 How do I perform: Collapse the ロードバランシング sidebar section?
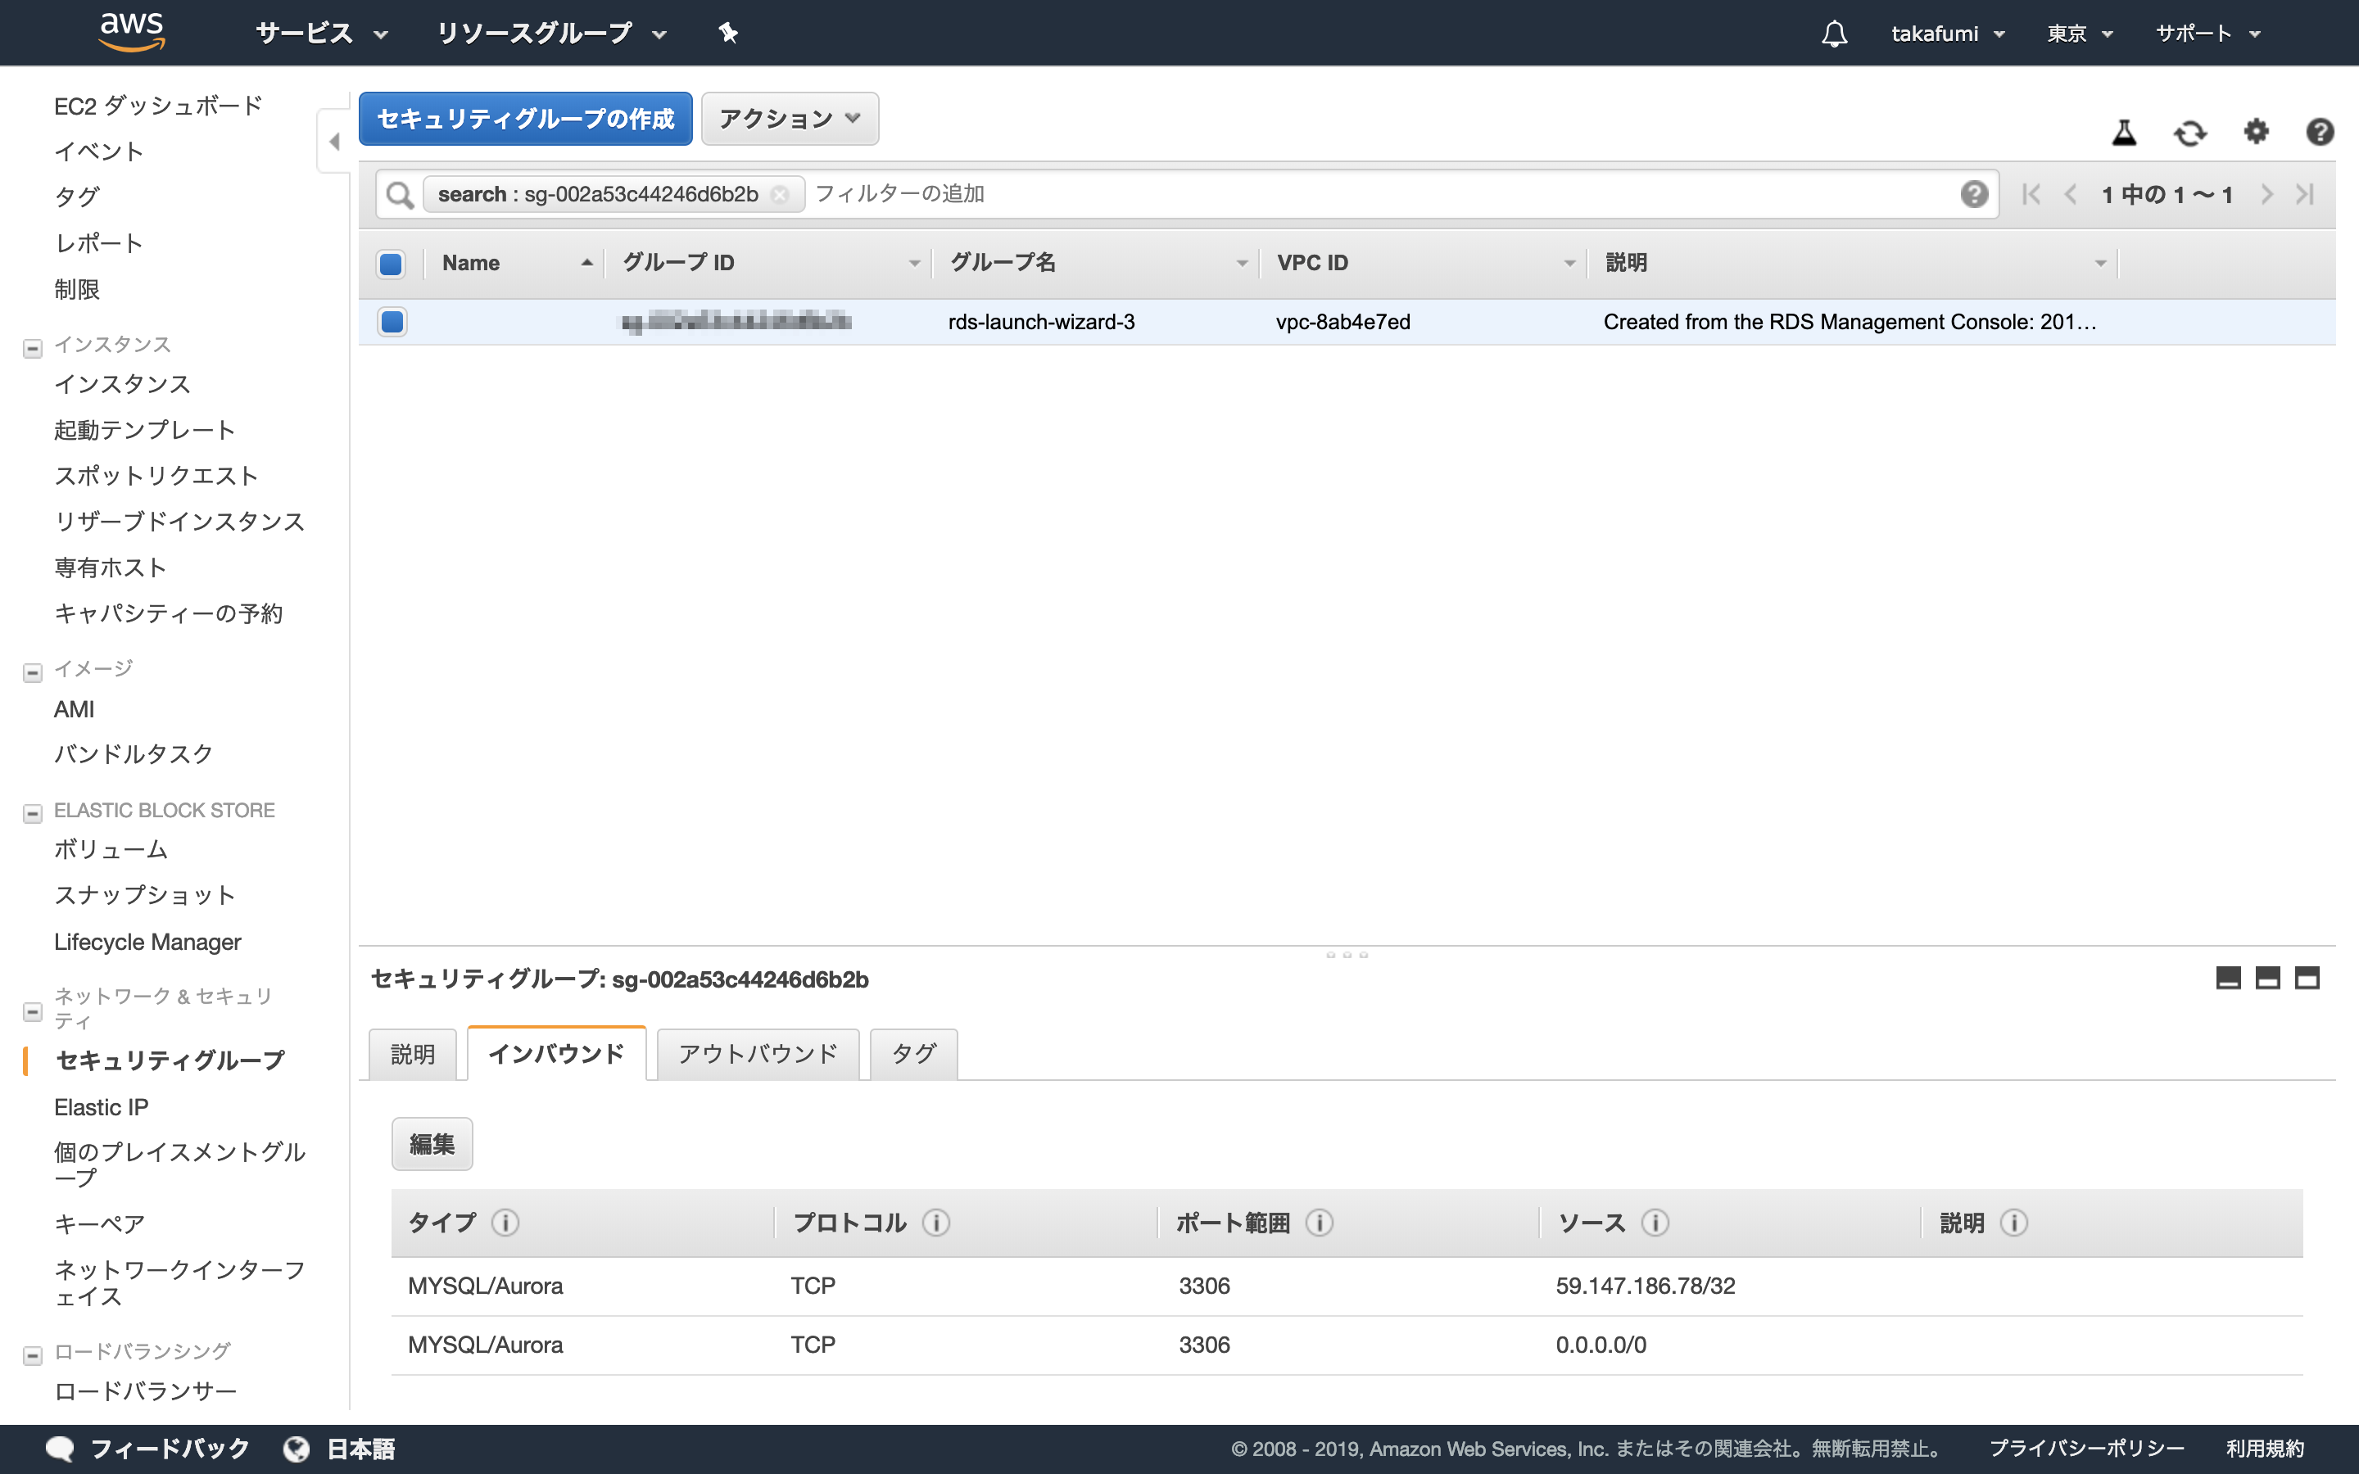(32, 1355)
